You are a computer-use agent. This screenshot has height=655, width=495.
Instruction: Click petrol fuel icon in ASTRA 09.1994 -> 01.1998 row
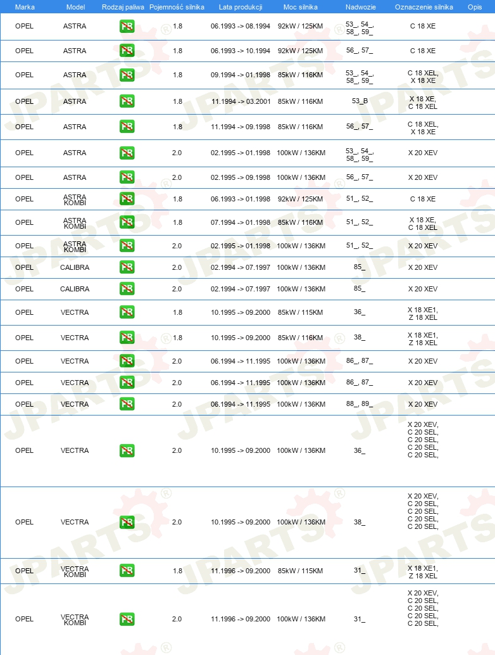click(127, 75)
